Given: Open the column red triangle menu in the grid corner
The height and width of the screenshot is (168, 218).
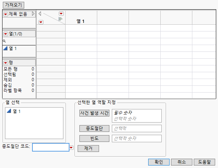Looking at the screenshot, I should point(61,14).
